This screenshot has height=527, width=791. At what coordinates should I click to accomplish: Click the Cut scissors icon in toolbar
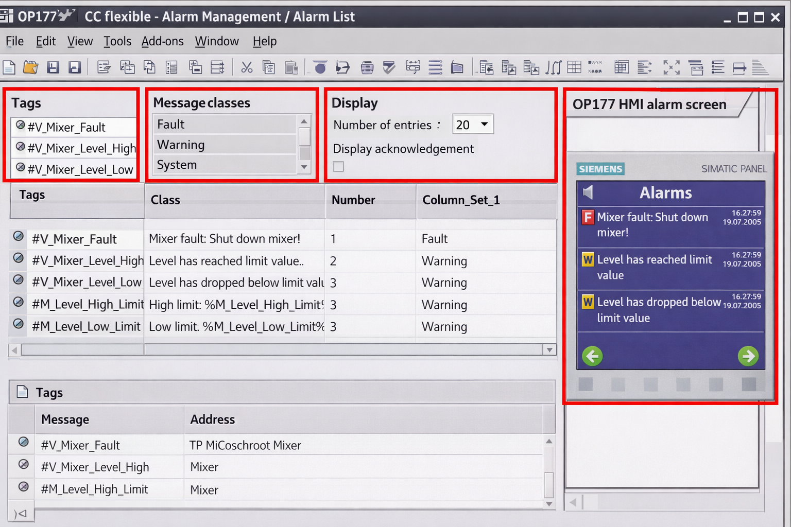point(247,67)
